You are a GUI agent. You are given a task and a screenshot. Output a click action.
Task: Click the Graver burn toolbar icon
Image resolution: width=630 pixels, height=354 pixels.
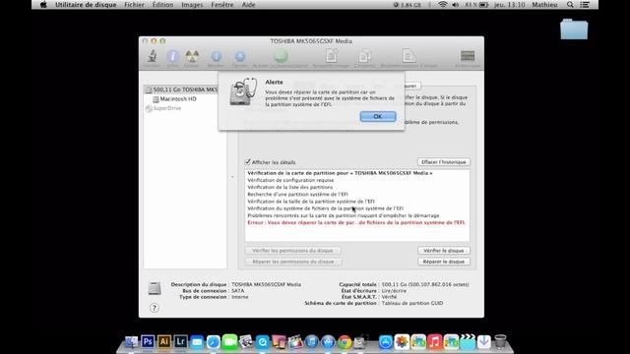click(x=192, y=56)
